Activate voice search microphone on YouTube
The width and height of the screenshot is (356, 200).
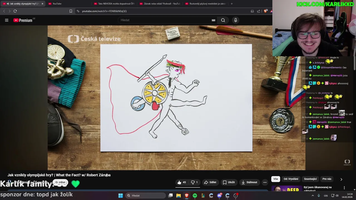pos(236,20)
